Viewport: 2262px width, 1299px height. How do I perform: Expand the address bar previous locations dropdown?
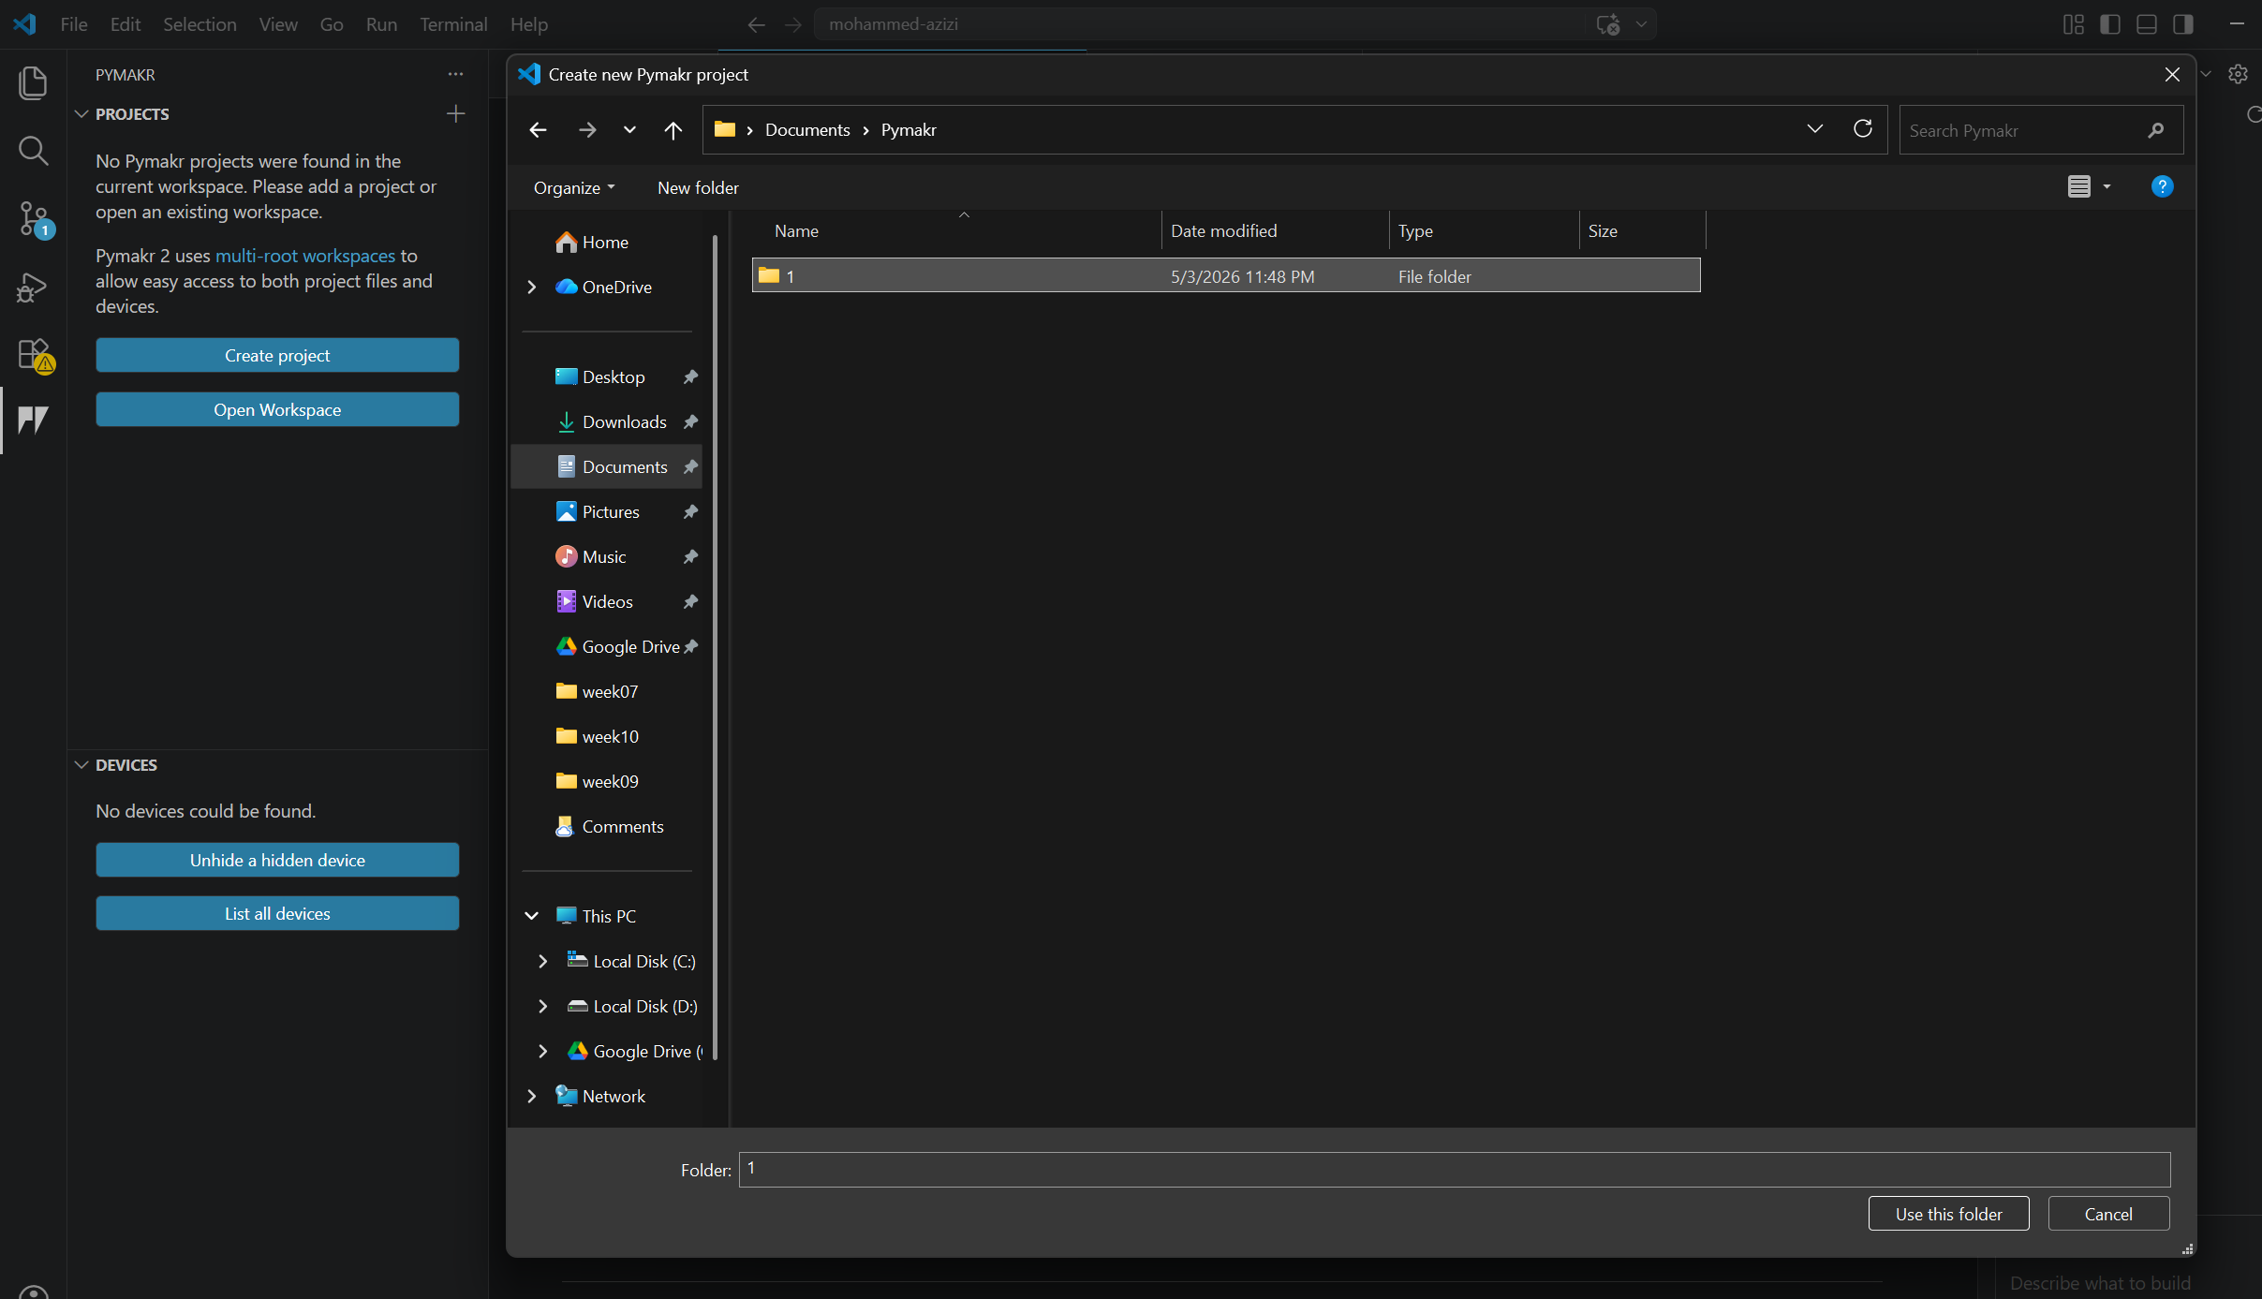1814,129
